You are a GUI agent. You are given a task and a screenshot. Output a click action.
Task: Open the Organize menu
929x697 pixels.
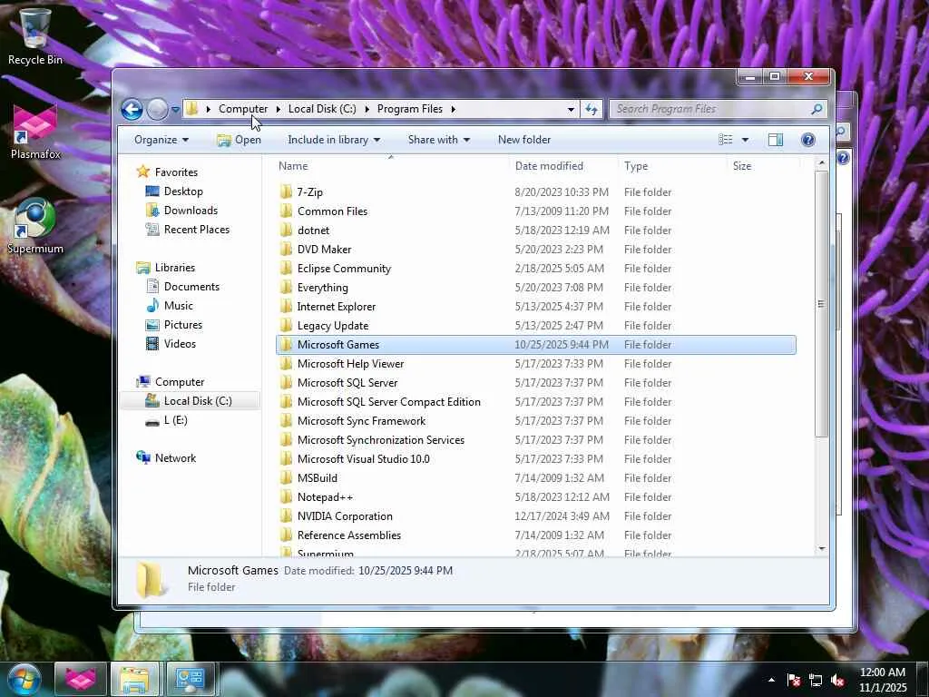[161, 140]
